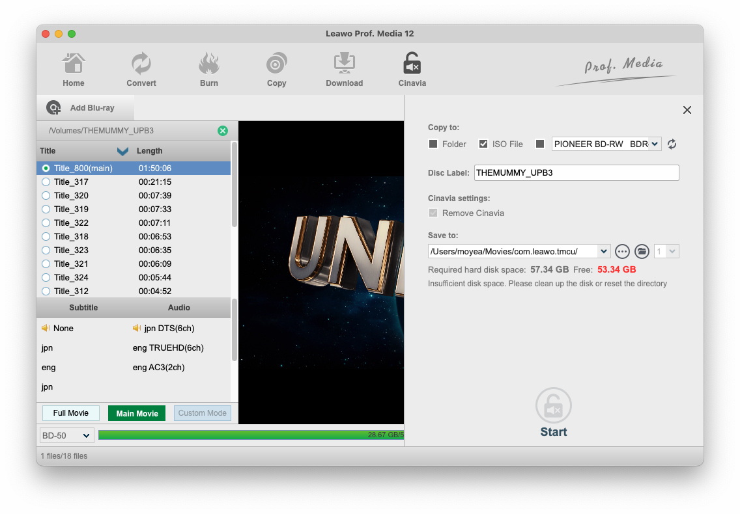This screenshot has width=740, height=514.
Task: Choose Custom Mode
Action: (203, 413)
